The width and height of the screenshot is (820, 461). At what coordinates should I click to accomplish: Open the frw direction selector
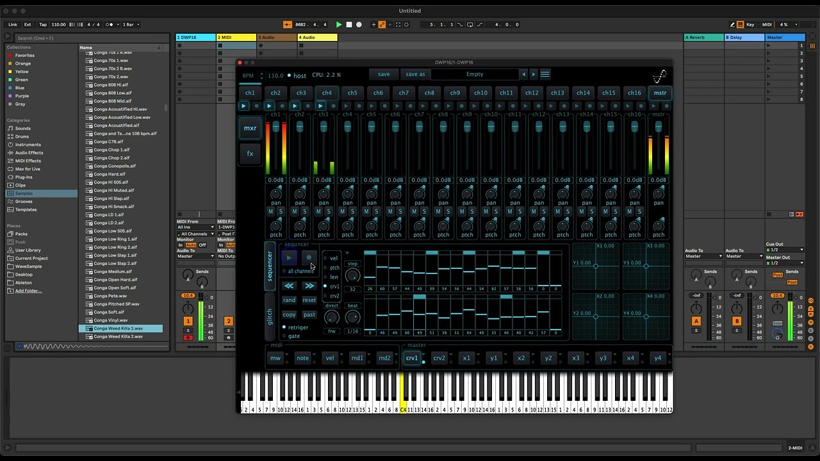(x=331, y=331)
